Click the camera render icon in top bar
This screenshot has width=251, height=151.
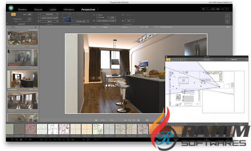click(x=218, y=9)
